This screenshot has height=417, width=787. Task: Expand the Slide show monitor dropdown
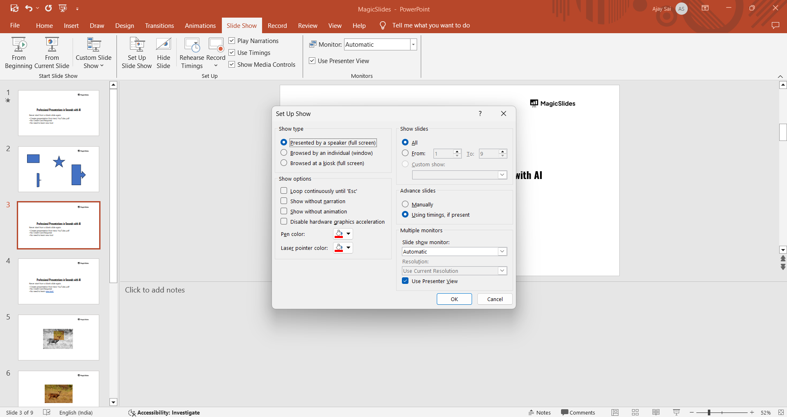[x=502, y=252]
